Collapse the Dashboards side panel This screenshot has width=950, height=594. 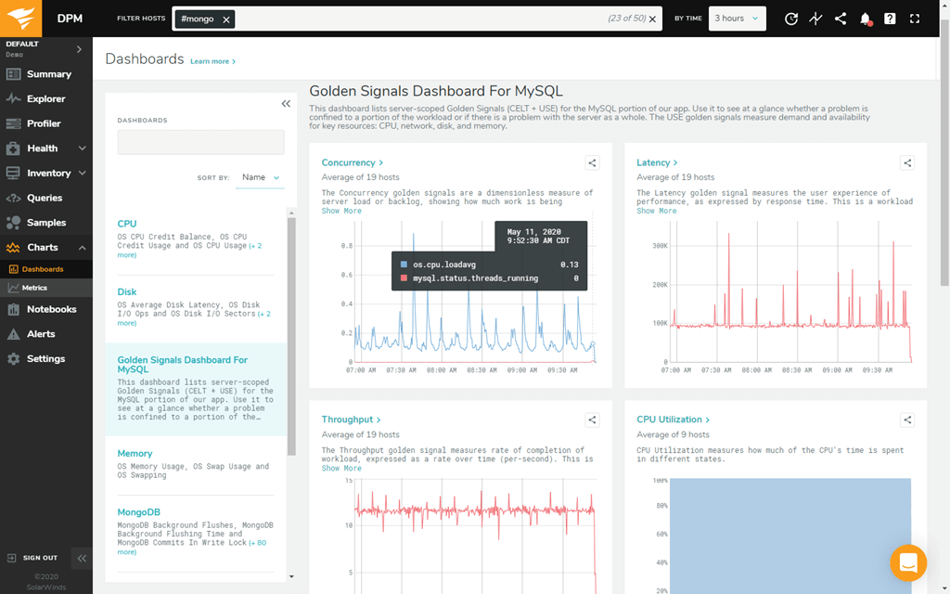pyautogui.click(x=286, y=104)
